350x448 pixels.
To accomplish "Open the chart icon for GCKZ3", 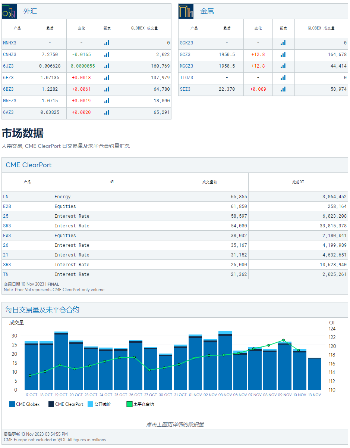I will coord(283,43).
